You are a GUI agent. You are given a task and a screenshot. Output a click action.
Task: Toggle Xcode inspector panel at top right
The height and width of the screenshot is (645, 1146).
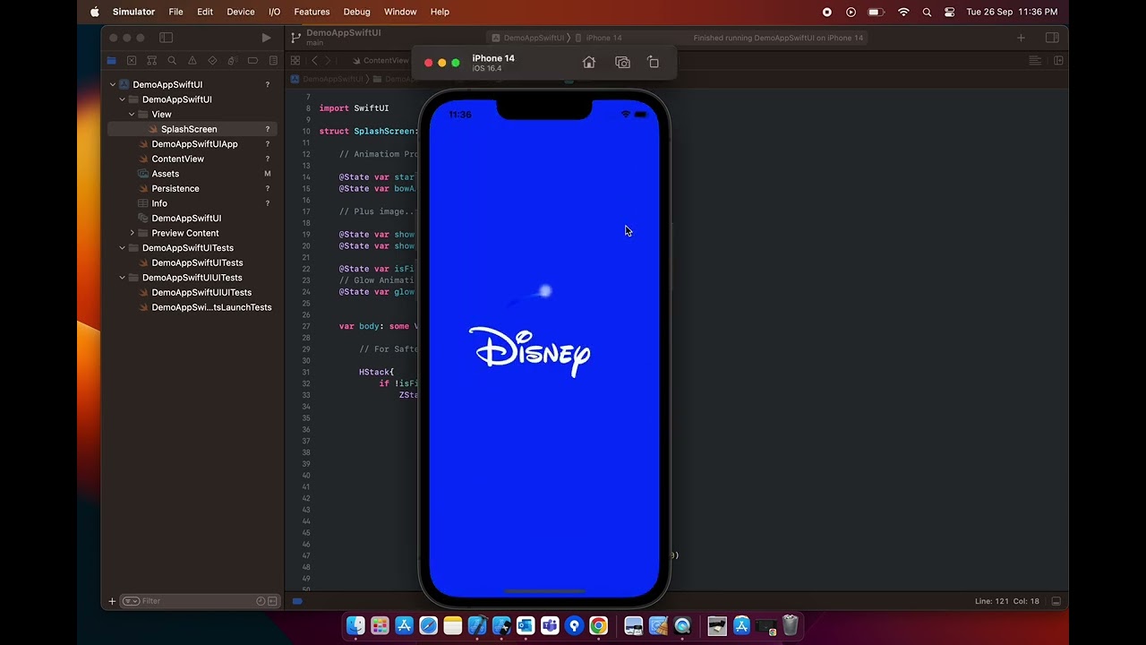tap(1052, 38)
